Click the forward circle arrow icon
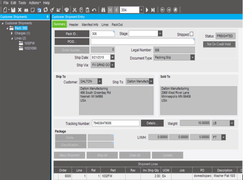This screenshot has height=180, width=243. pyautogui.click(x=169, y=10)
